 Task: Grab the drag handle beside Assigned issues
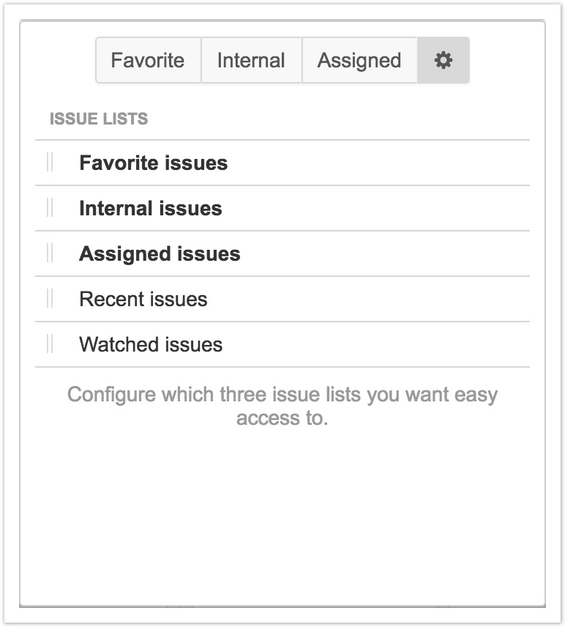pos(50,253)
